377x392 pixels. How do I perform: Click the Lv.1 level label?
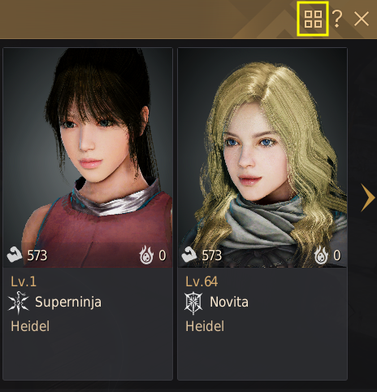24,281
